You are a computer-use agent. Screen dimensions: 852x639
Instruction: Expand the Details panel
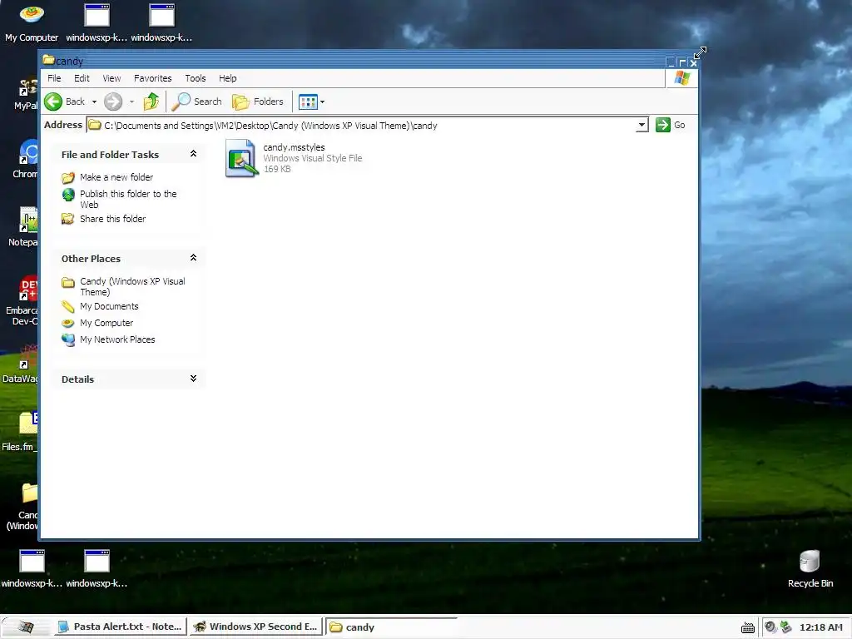pyautogui.click(x=193, y=379)
